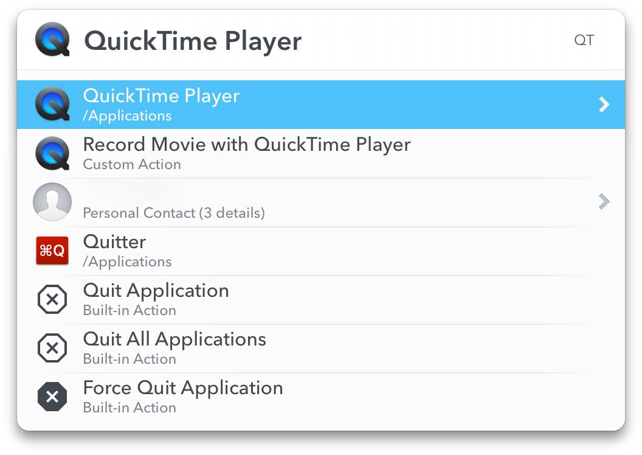Click the Record Movie action's QuickTime icon

52,153
